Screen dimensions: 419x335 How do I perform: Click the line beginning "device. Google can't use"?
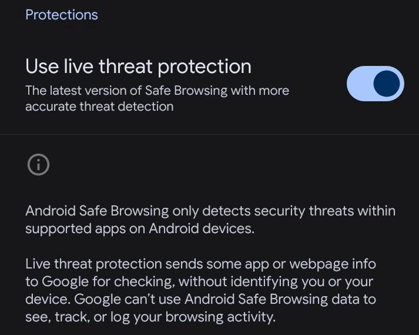point(200,299)
